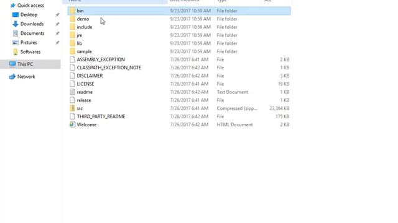Click the HTML Document type cell
This screenshot has width=398, height=223.
tap(234, 125)
